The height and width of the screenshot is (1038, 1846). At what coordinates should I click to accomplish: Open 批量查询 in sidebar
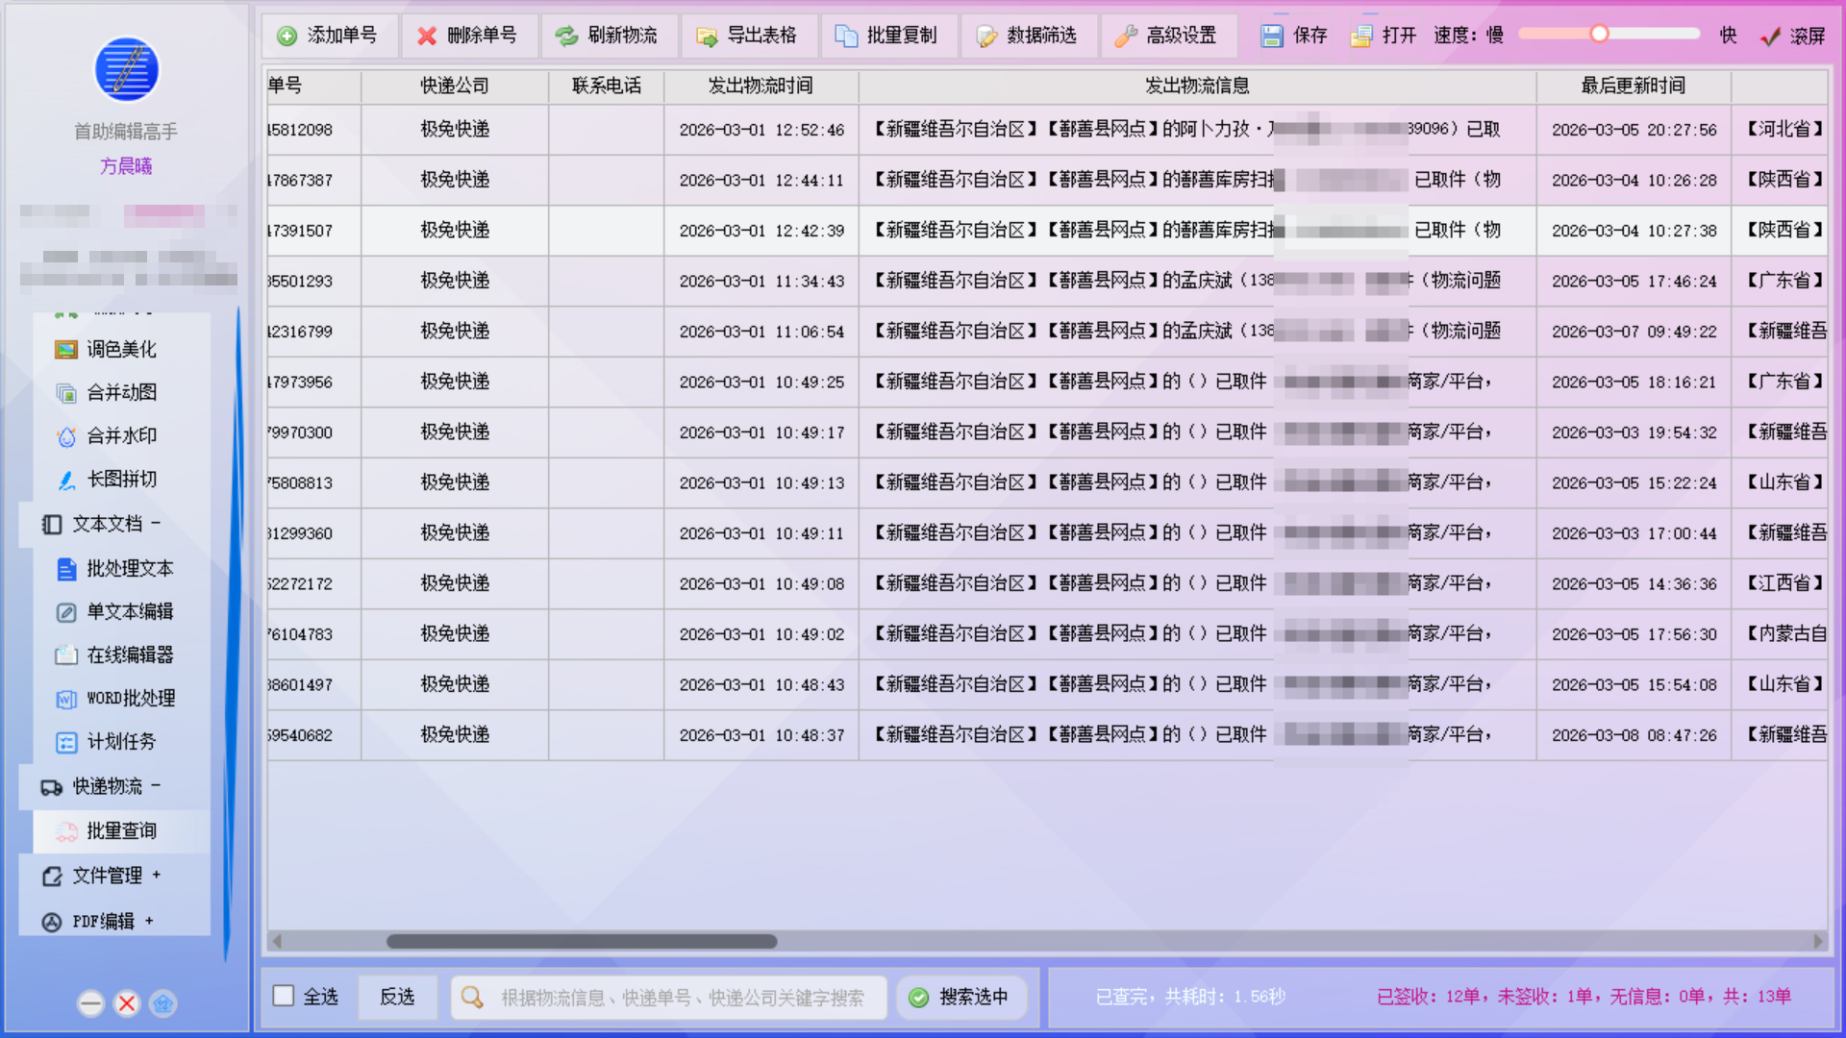(x=121, y=831)
